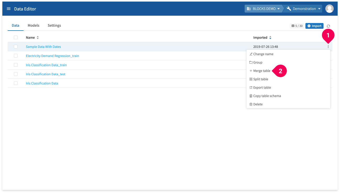340x193 pixels.
Task: Open the BLOCKS DEMO organization dropdown
Action: click(263, 9)
